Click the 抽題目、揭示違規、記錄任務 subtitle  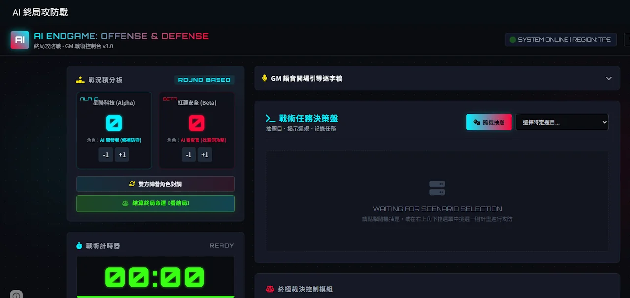pyautogui.click(x=301, y=129)
